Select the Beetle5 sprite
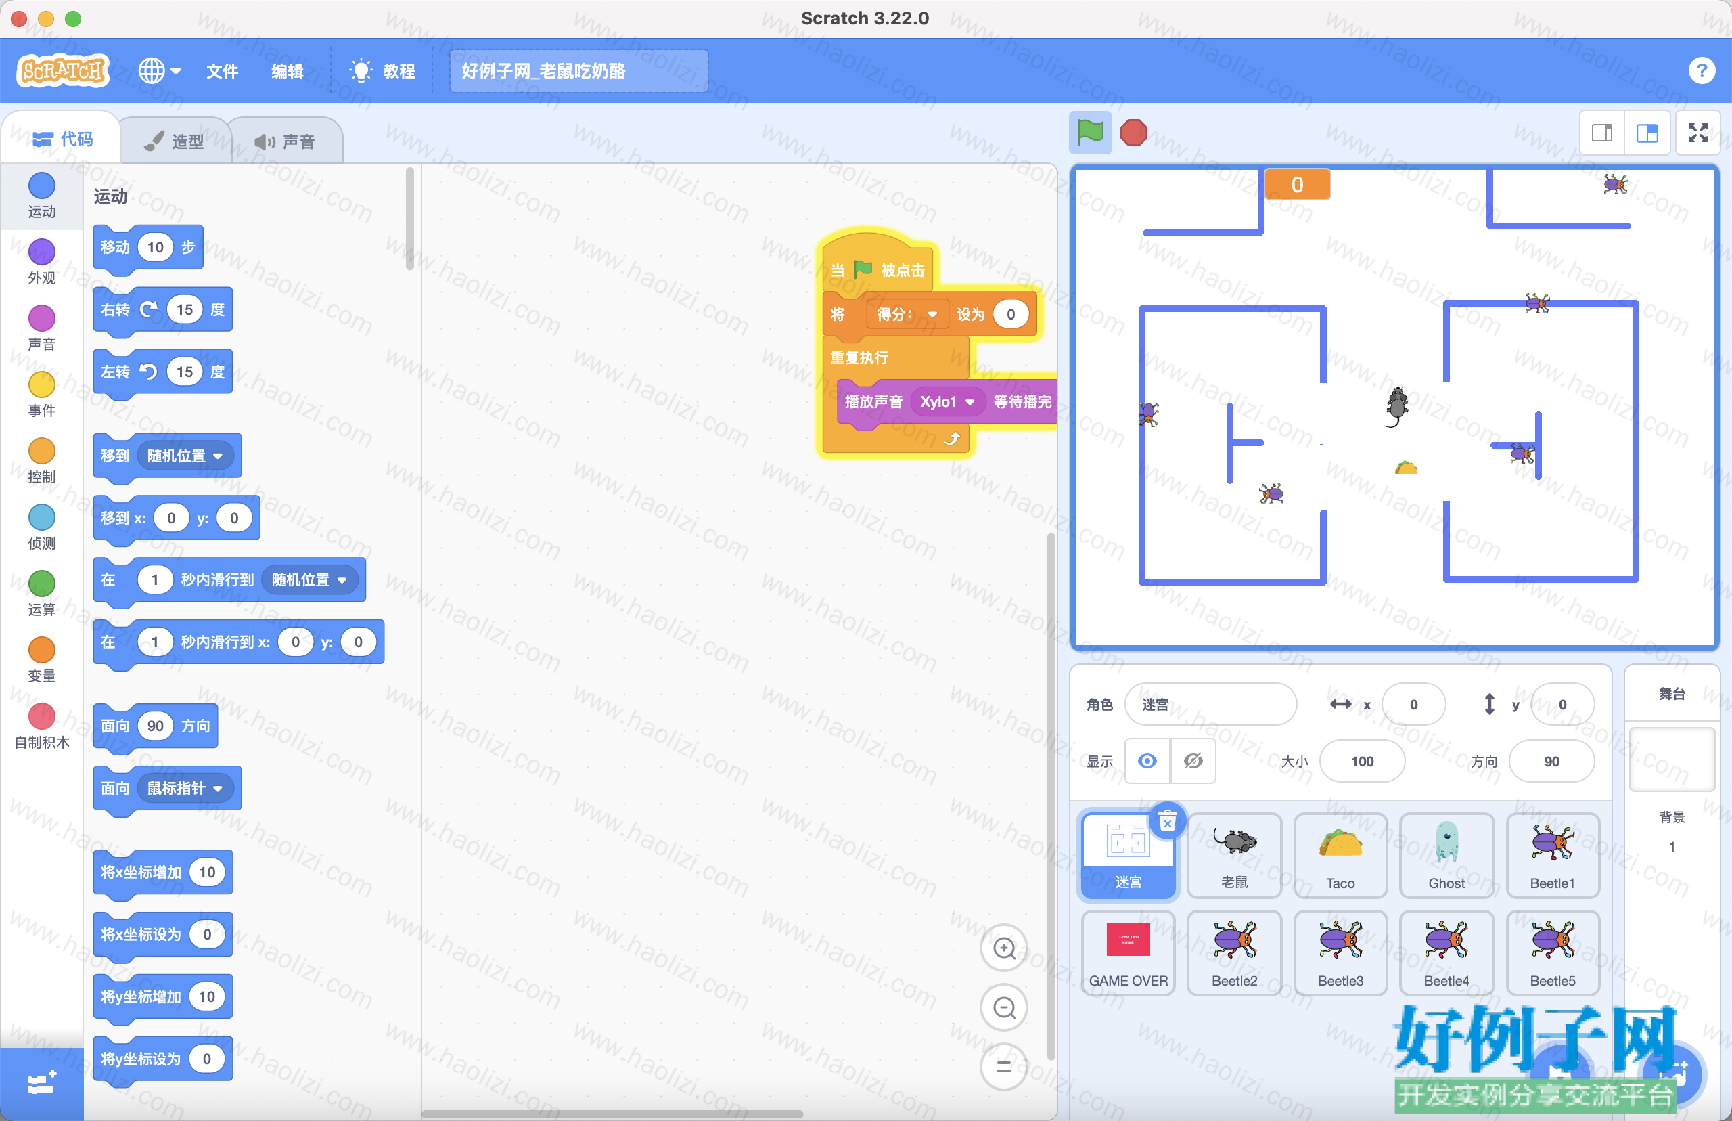Screen dimensions: 1732x1121 [x=1552, y=953]
